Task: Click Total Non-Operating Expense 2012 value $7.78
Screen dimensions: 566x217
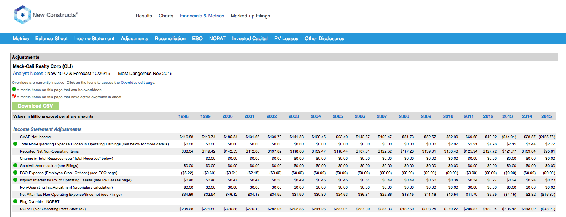Action: pos(492,144)
